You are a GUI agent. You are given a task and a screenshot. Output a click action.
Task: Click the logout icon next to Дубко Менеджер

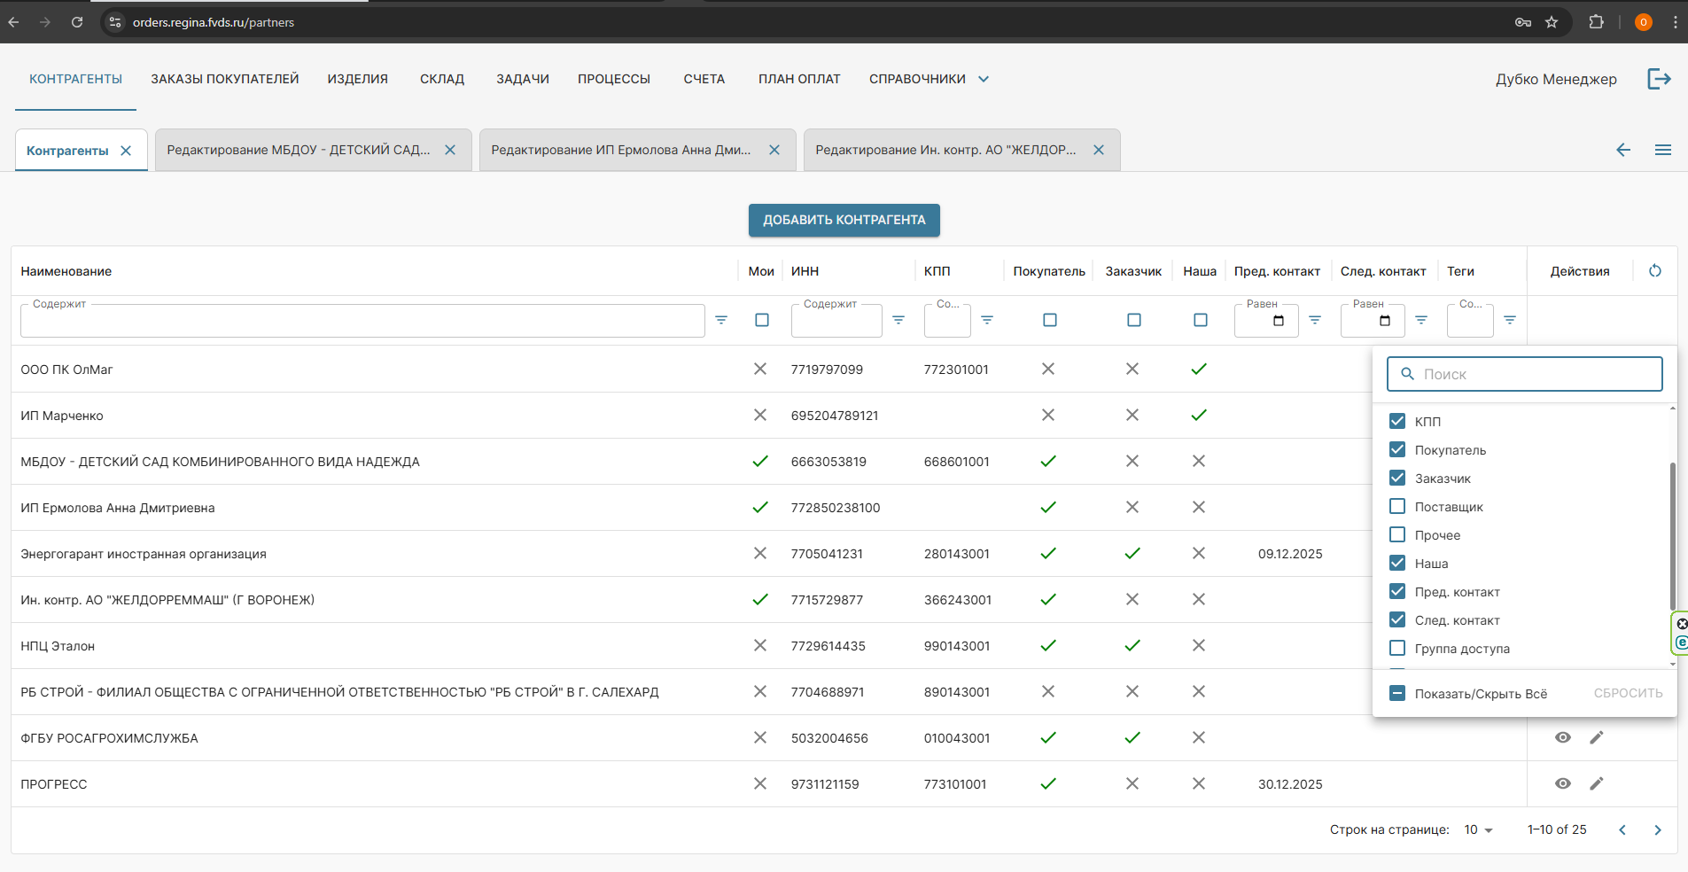click(x=1659, y=79)
